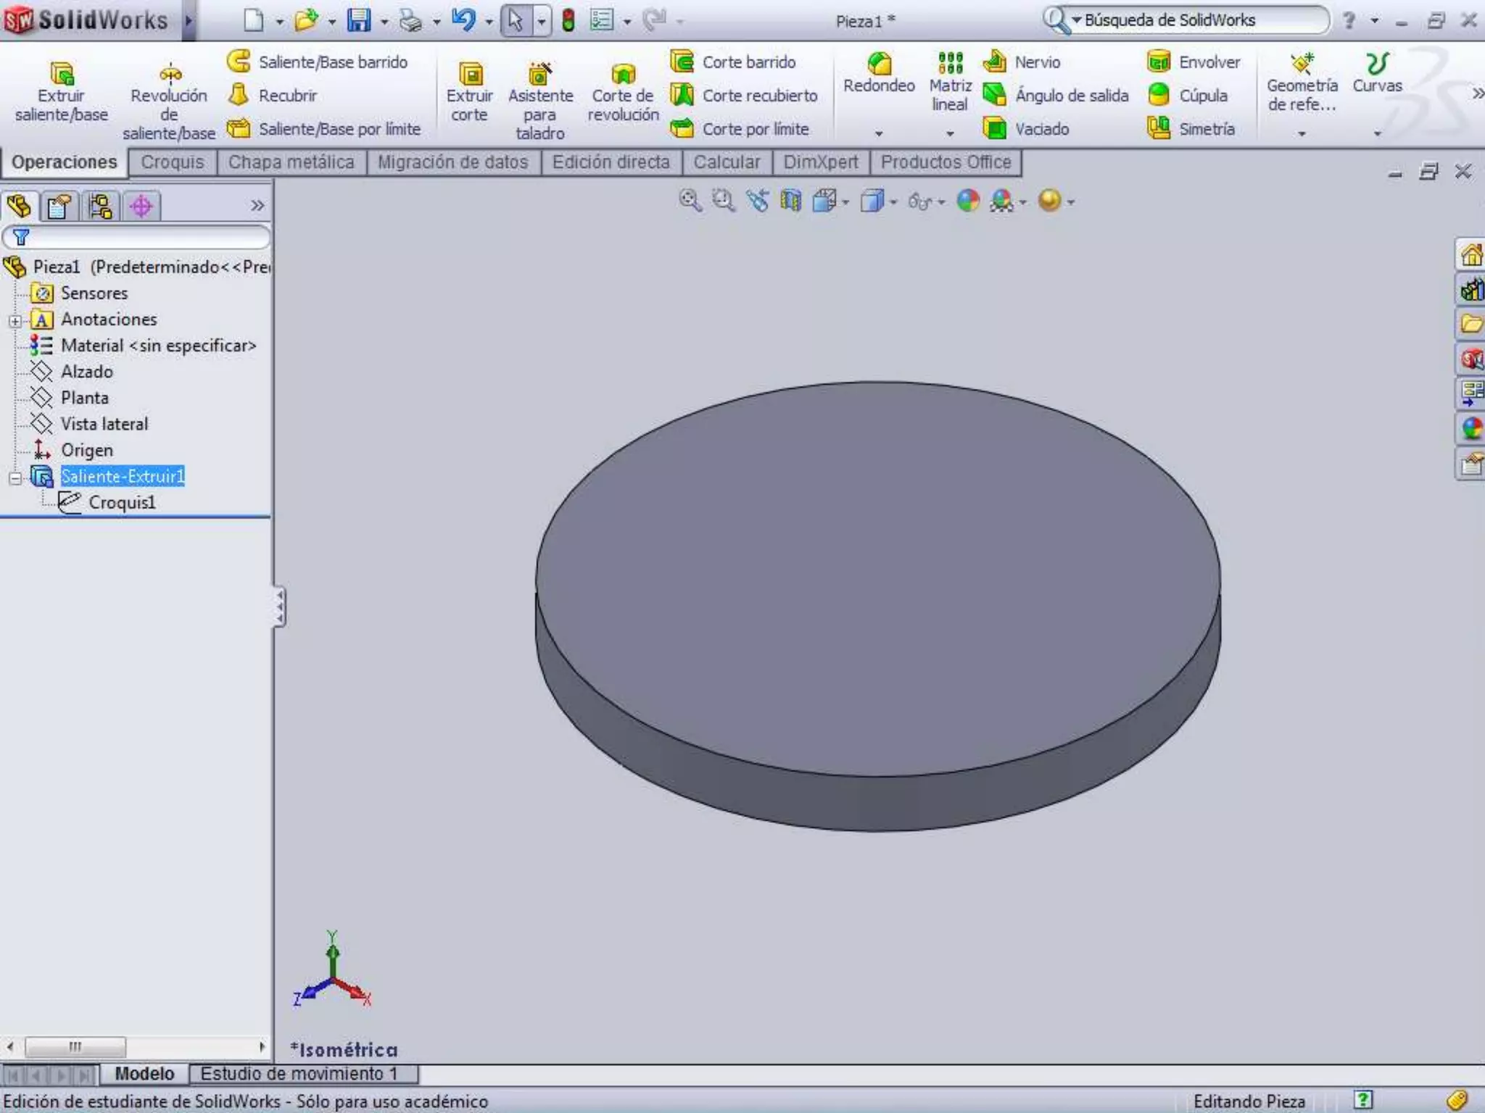
Task: Open the Chapa metálica tab
Action: point(291,162)
